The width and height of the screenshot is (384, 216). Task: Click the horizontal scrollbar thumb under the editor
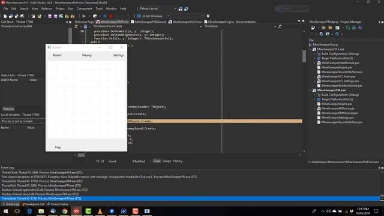81,155
